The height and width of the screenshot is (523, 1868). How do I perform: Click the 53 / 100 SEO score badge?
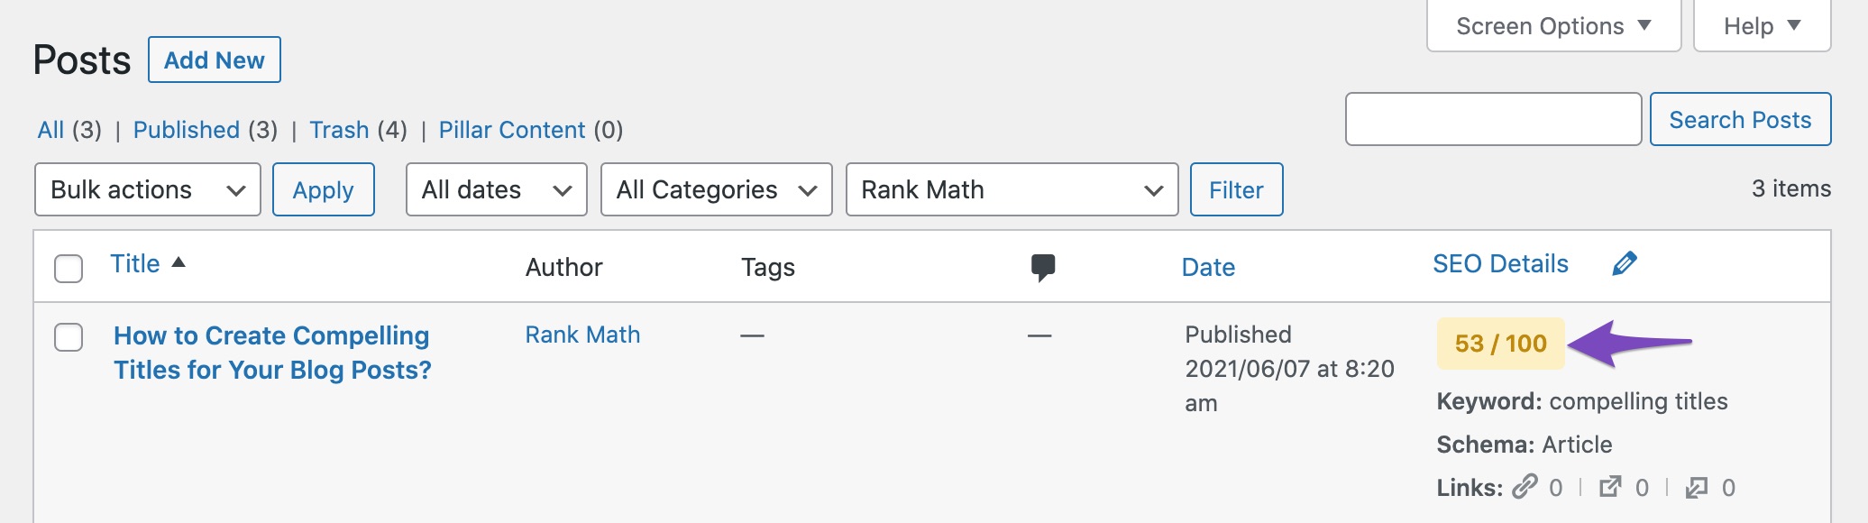[x=1501, y=344]
